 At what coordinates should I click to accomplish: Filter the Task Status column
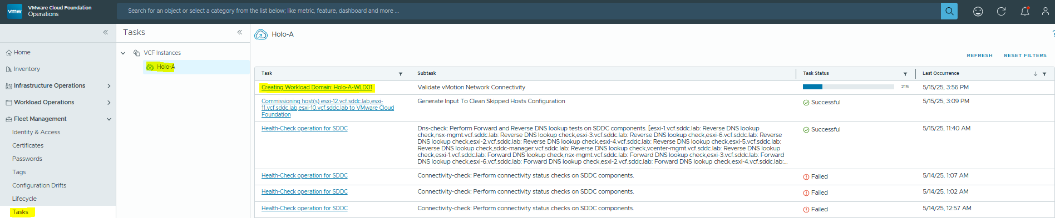click(905, 74)
